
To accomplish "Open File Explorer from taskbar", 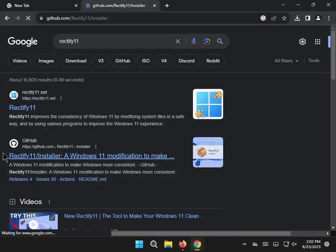I will pyautogui.click(x=168, y=244).
